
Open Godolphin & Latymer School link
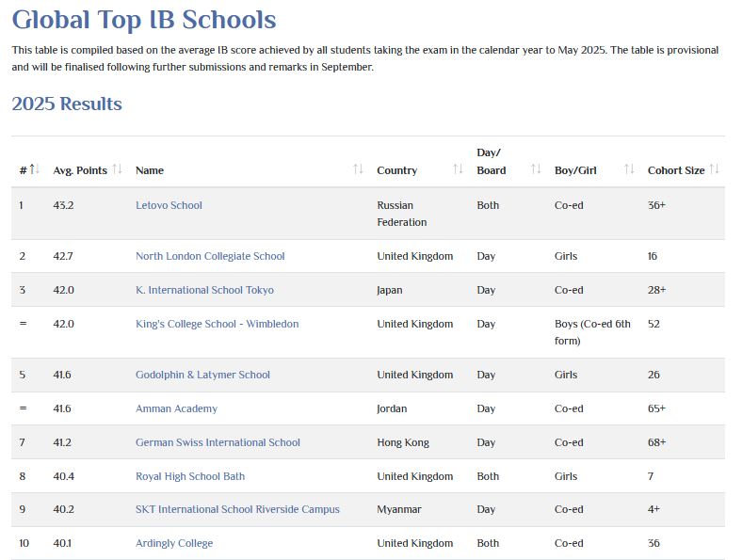point(202,375)
